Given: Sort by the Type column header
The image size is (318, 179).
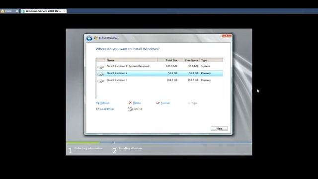Looking at the screenshot, I should [211, 60].
